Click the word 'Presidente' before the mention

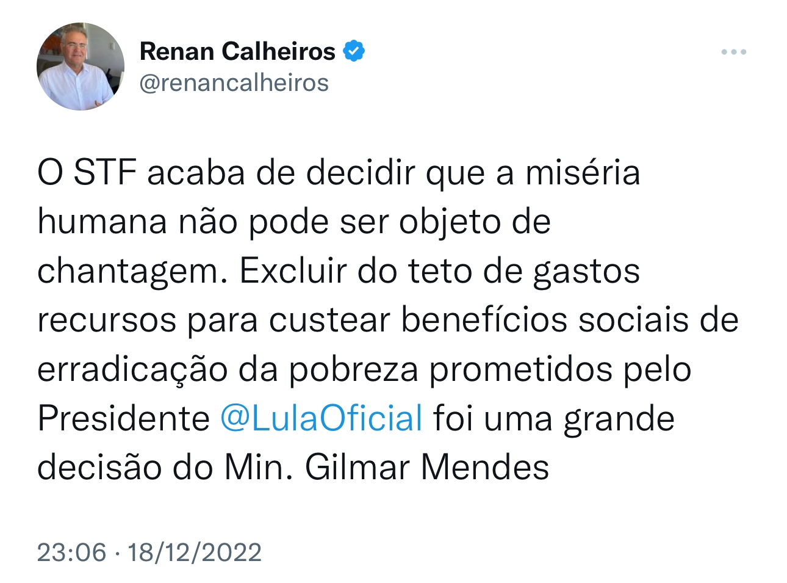(124, 418)
